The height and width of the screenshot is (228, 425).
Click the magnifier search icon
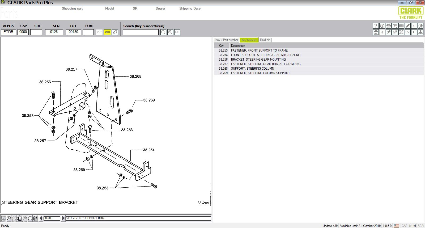point(163,32)
